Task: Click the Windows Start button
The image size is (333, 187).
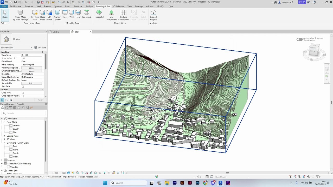Action: [105, 183]
